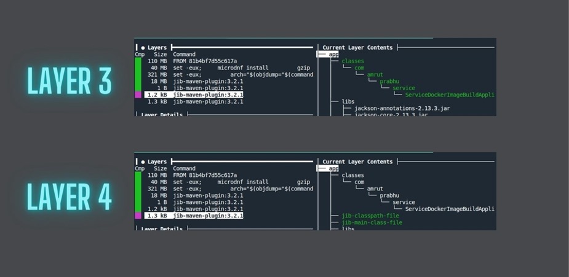Collapse green com folder in Layer 3 screenshot
The width and height of the screenshot is (569, 277).
click(x=359, y=68)
